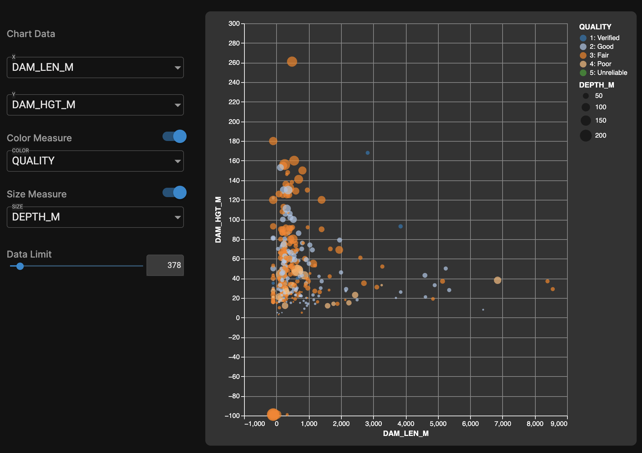Expand the COLOR measure QUALITY dropdown

[95, 161]
